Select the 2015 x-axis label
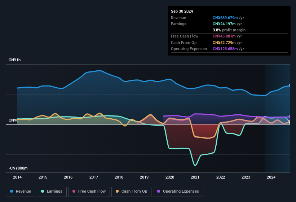 click(x=43, y=177)
